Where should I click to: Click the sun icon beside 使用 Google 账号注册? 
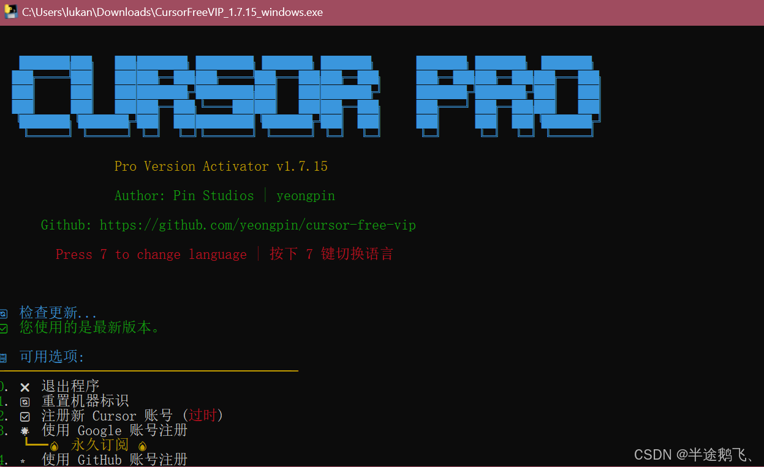pyautogui.click(x=25, y=431)
